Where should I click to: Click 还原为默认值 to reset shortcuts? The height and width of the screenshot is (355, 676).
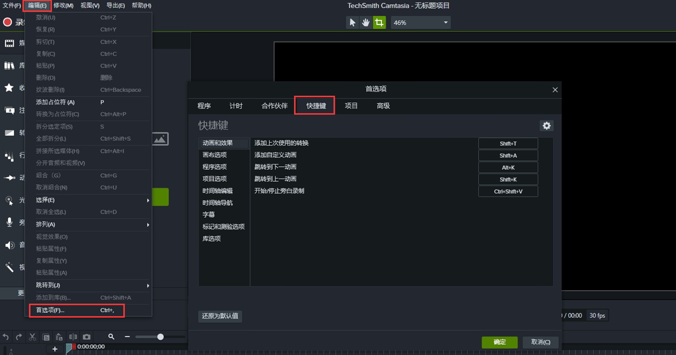[x=220, y=316]
